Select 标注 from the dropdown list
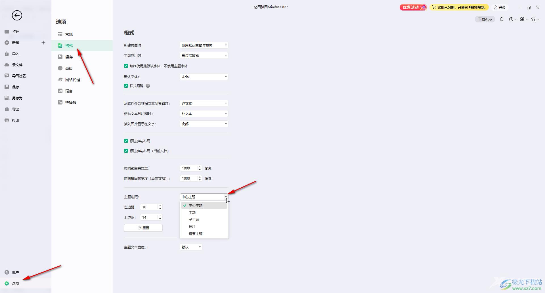The height and width of the screenshot is (293, 545). [x=204, y=227]
